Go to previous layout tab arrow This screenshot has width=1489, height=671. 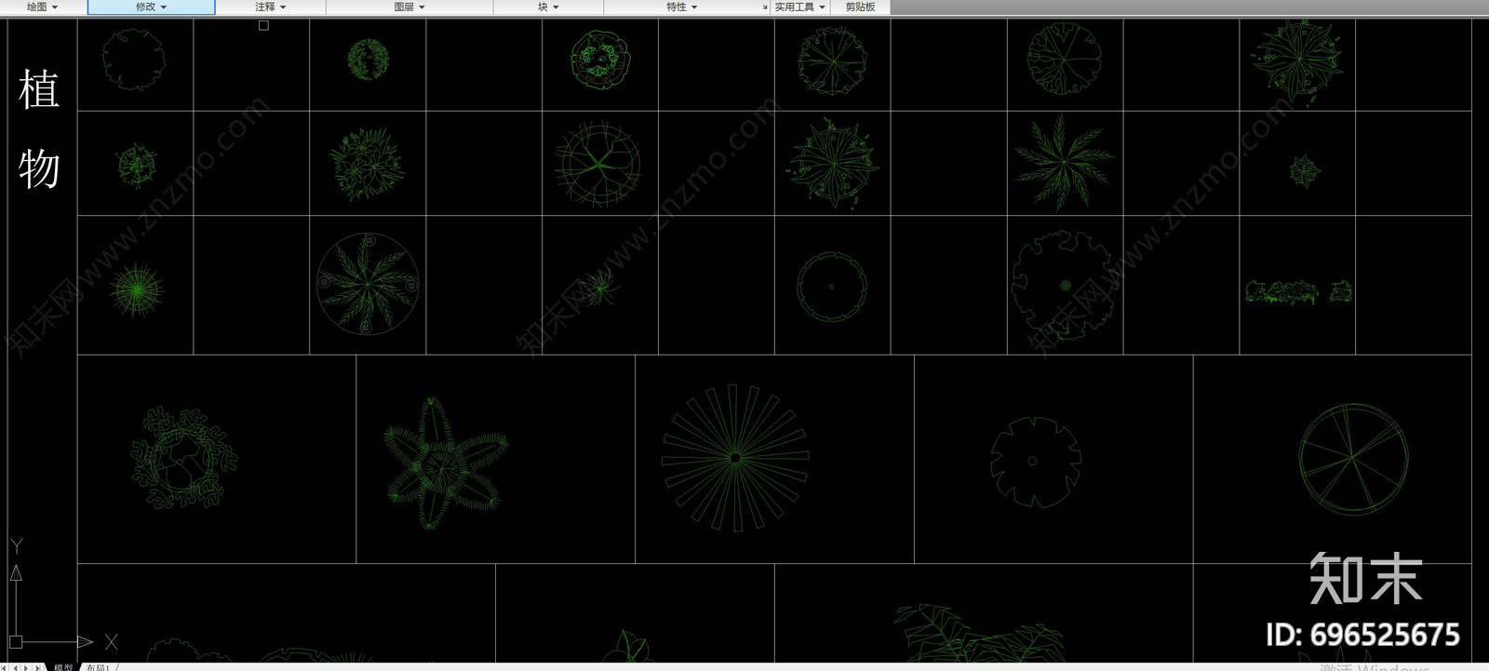pos(15,666)
